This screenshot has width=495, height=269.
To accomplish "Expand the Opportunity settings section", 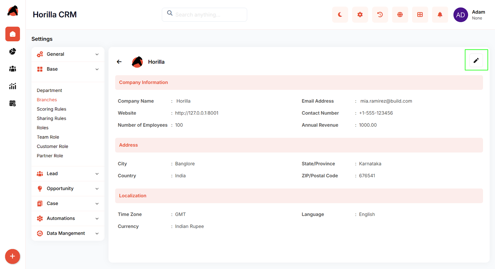I will point(68,189).
